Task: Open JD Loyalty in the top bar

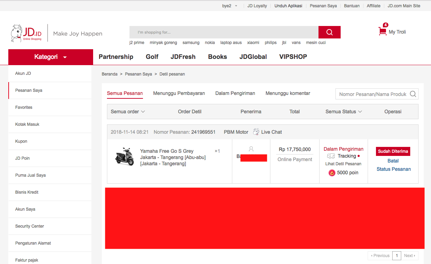Action: coord(257,6)
